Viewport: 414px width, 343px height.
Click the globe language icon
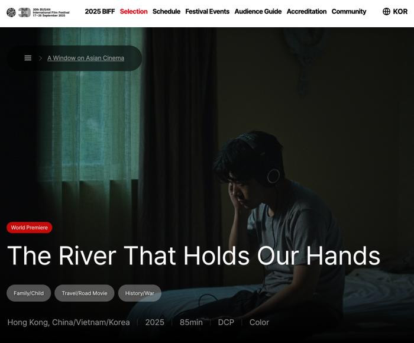(x=386, y=11)
